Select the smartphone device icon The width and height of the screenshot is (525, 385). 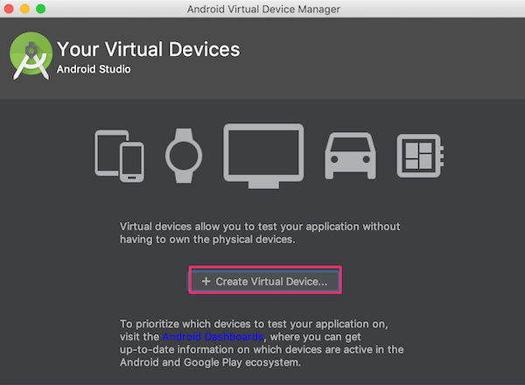coord(132,164)
